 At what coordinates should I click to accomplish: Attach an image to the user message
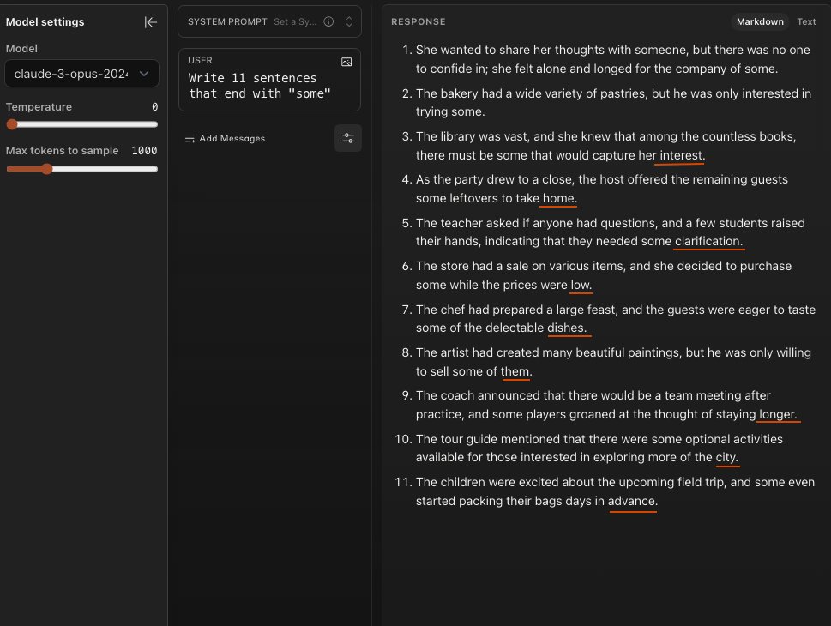[346, 62]
